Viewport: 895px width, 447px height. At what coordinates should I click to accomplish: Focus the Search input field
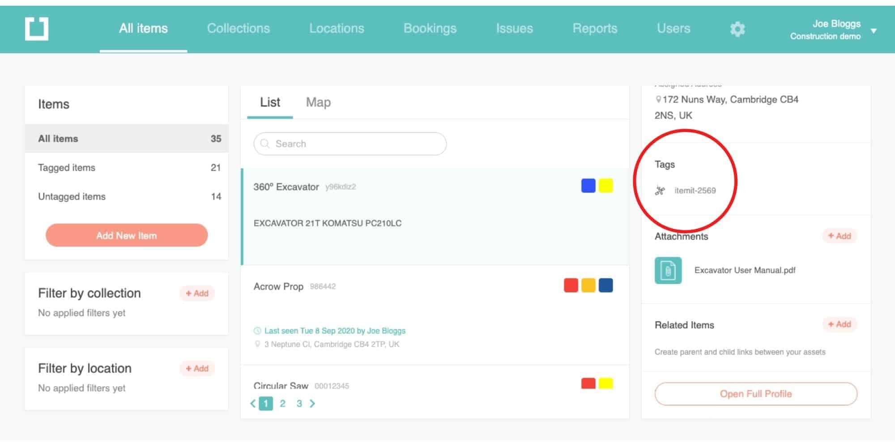tap(354, 144)
